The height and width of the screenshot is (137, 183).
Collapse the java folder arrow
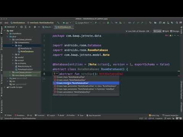point(8,37)
